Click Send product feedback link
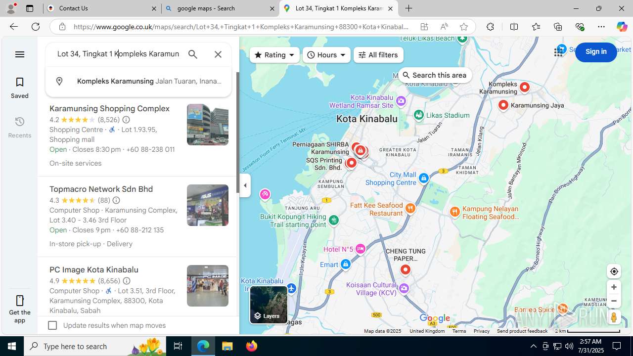 click(522, 331)
